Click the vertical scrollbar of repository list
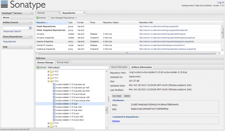This screenshot has height=131, width=225. 222,33
